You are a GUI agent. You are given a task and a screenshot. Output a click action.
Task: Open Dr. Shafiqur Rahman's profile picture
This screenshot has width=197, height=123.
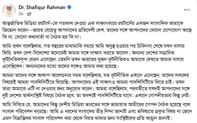coord(8,10)
